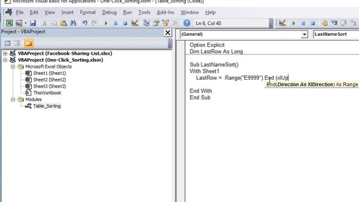
Task: Click the Run icon on the Debug toolbar
Action: coord(294,23)
